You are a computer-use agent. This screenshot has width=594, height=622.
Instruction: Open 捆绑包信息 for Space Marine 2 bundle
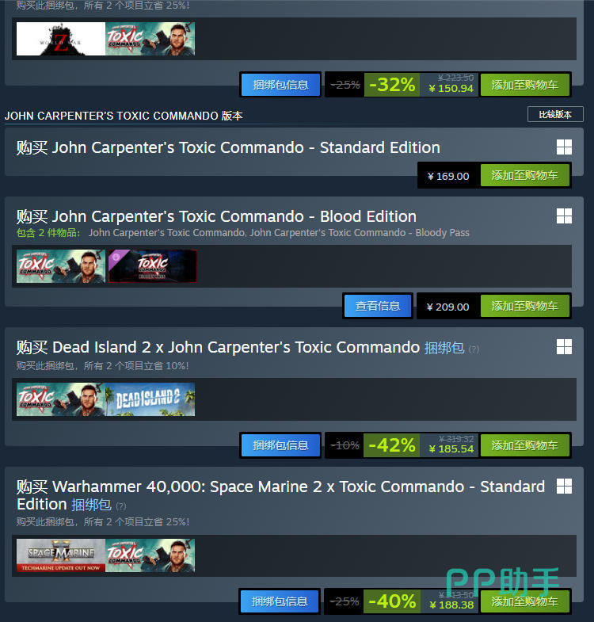(x=280, y=601)
